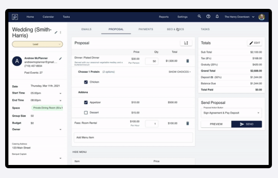This screenshot has height=178, width=278.
Task: Uncheck the Chicken protein option
Action: [86, 82]
